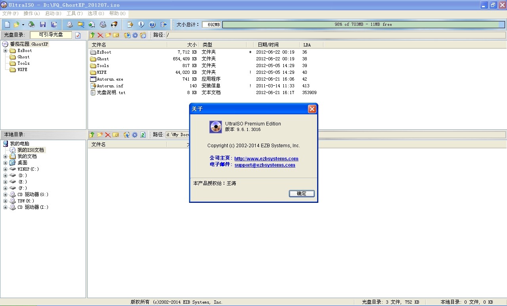507x306 pixels.
Task: Click the New Folder icon in the disc pane toolbar
Action: [108, 35]
